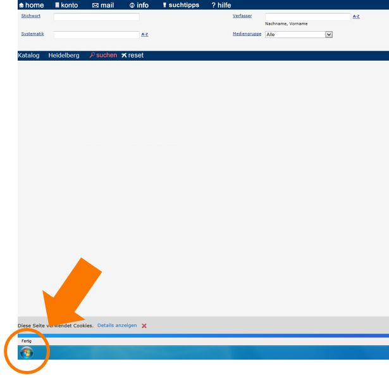Image resolution: width=389 pixels, height=378 pixels.
Task: Dismiss the cookie notice with the red X
Action: (144, 325)
